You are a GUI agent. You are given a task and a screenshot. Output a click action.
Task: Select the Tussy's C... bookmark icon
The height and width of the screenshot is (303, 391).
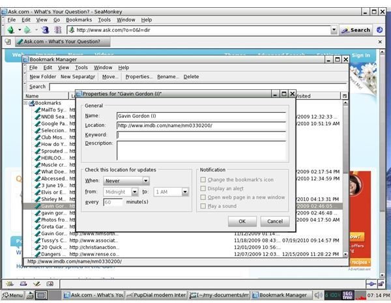[x=38, y=240]
